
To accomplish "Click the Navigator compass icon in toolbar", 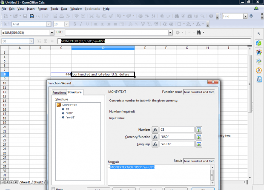I will point(183,16).
